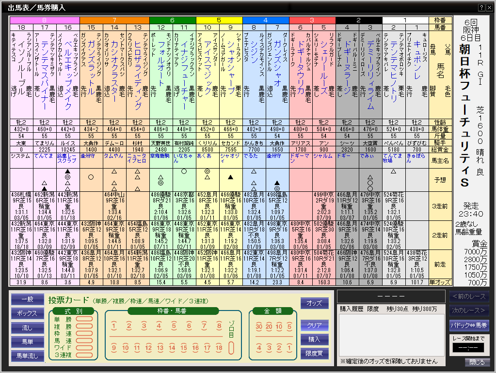Show odds with the オッズ button
The width and height of the screenshot is (496, 373).
[315, 303]
